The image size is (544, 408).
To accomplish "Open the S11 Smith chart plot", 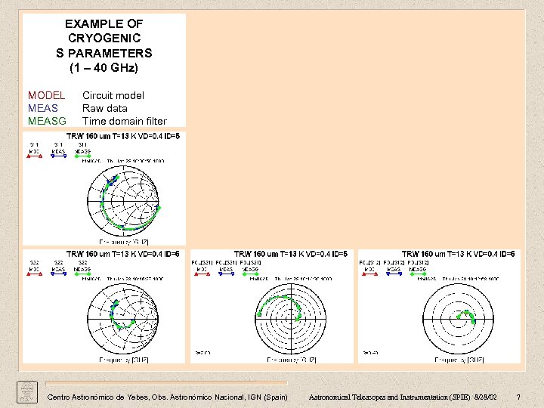I will tap(123, 201).
